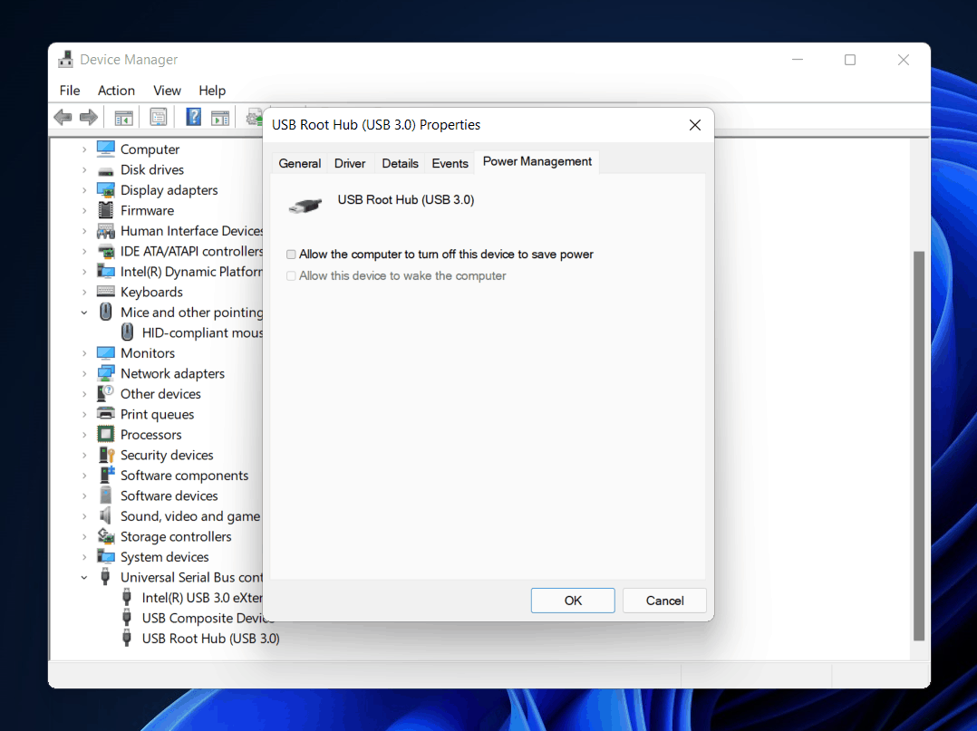This screenshot has height=731, width=977.
Task: Click the Show/Hide Console Tree icon
Action: 123,117
